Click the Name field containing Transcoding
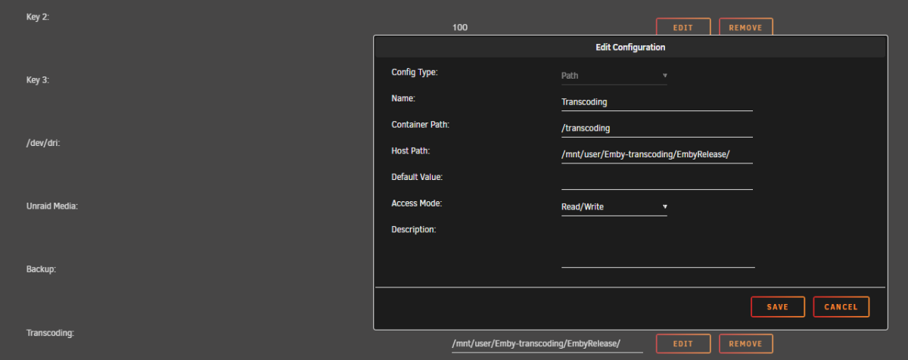Viewport: 908px width, 360px height. coord(657,101)
